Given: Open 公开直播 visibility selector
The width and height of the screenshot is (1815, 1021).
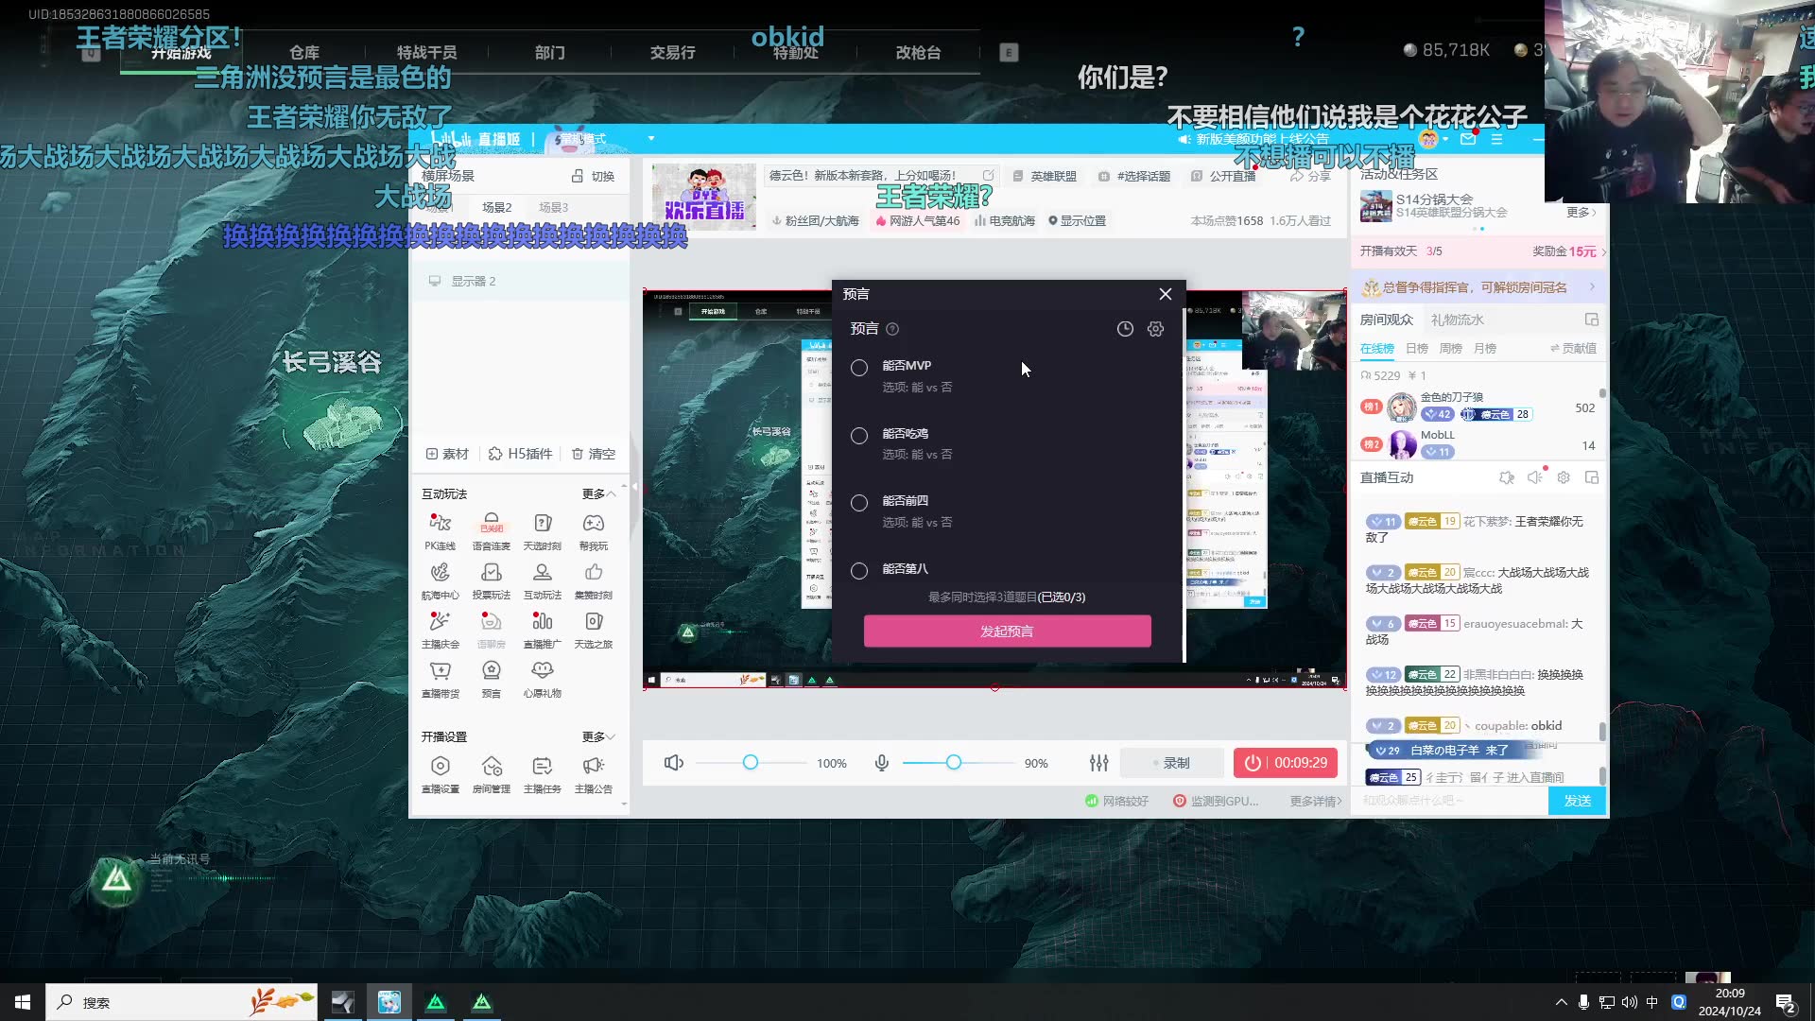Looking at the screenshot, I should 1223,176.
